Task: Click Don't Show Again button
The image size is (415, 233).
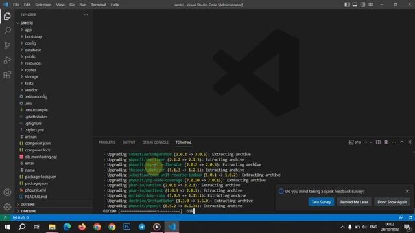Action: 392,202
